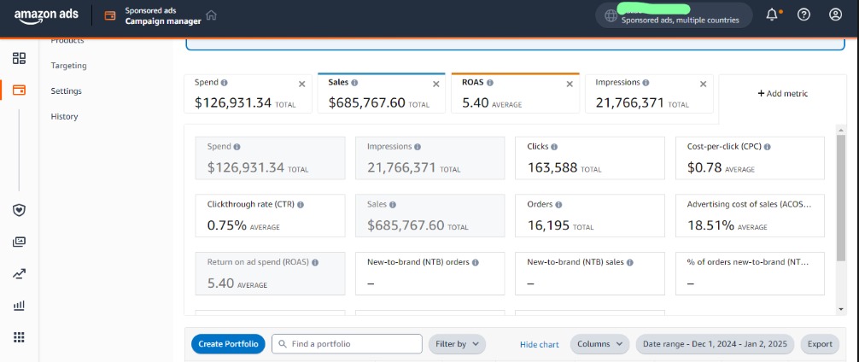Click the Create Portfolio button
The image size is (859, 362).
228,344
